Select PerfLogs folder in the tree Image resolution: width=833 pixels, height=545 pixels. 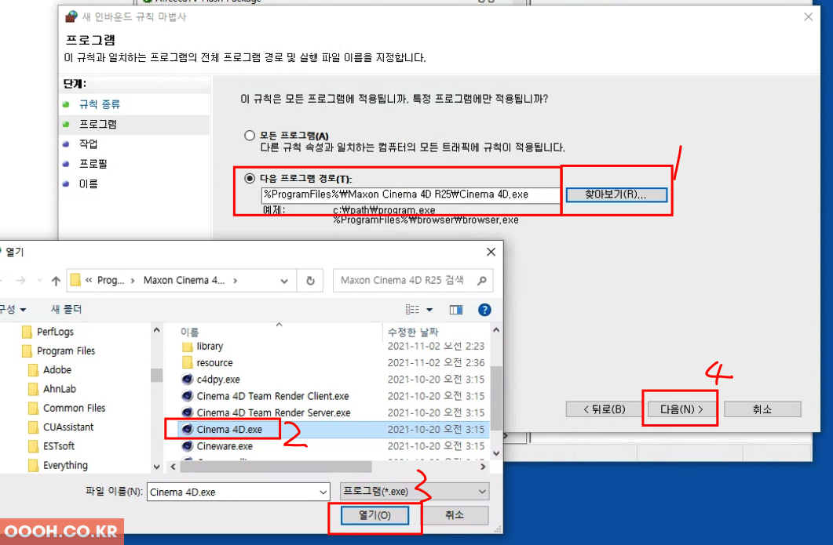pos(55,332)
